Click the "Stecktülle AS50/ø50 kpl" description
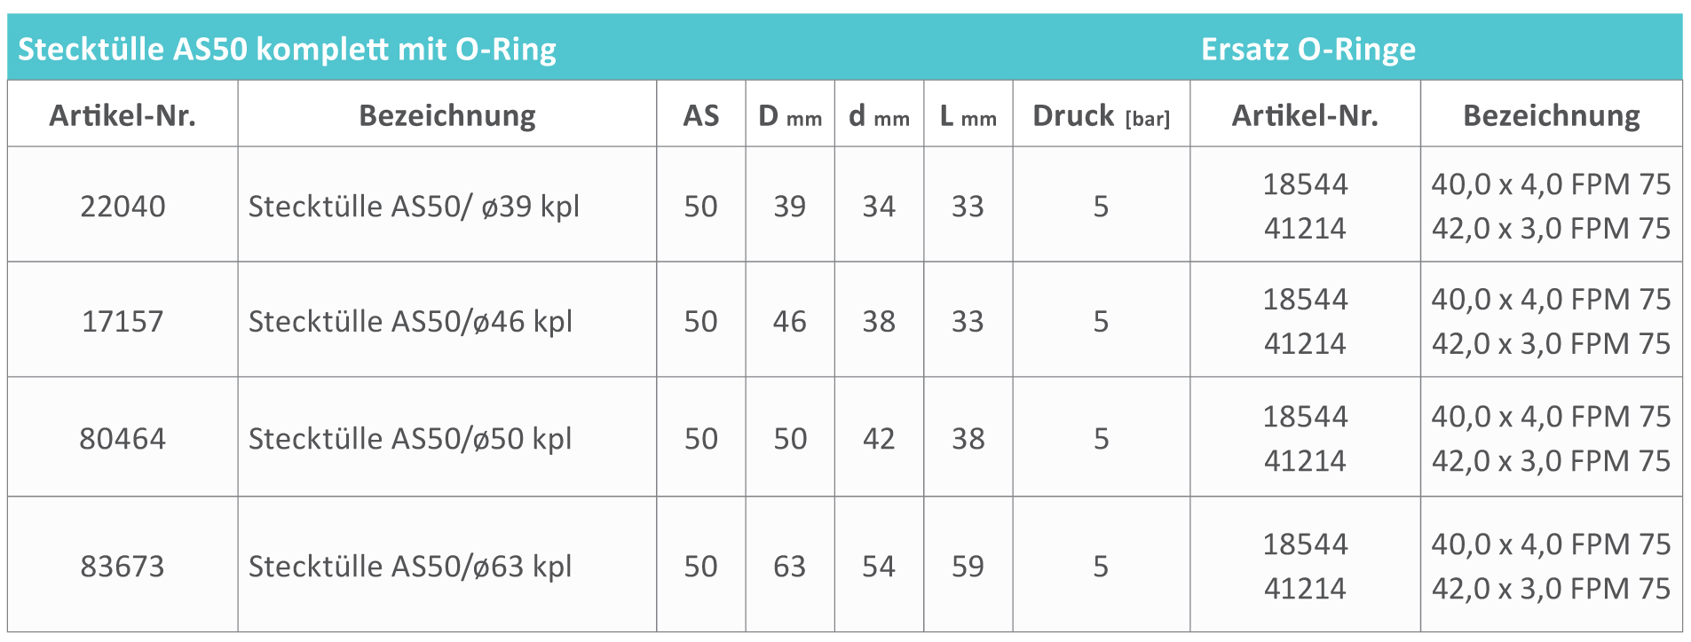Screen dimensions: 1691x642 [x=410, y=438]
